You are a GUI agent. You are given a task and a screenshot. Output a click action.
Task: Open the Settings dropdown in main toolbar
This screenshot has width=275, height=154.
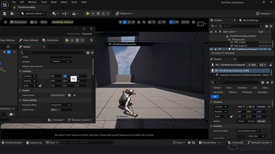[x=264, y=13]
